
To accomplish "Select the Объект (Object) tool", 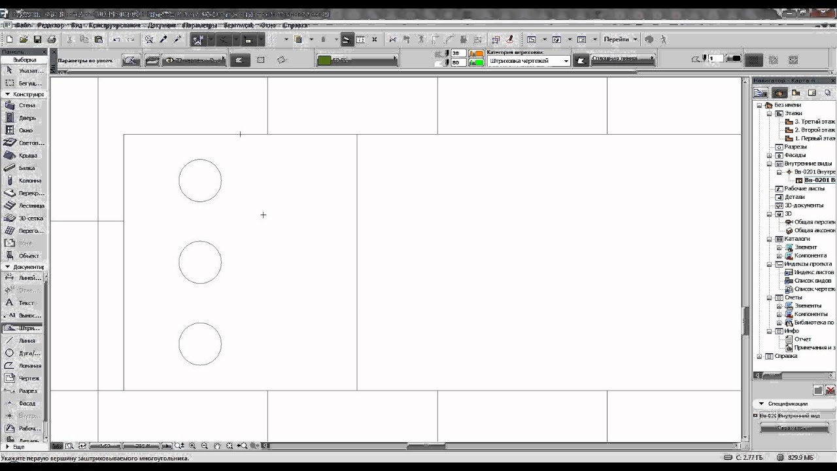I will point(23,256).
